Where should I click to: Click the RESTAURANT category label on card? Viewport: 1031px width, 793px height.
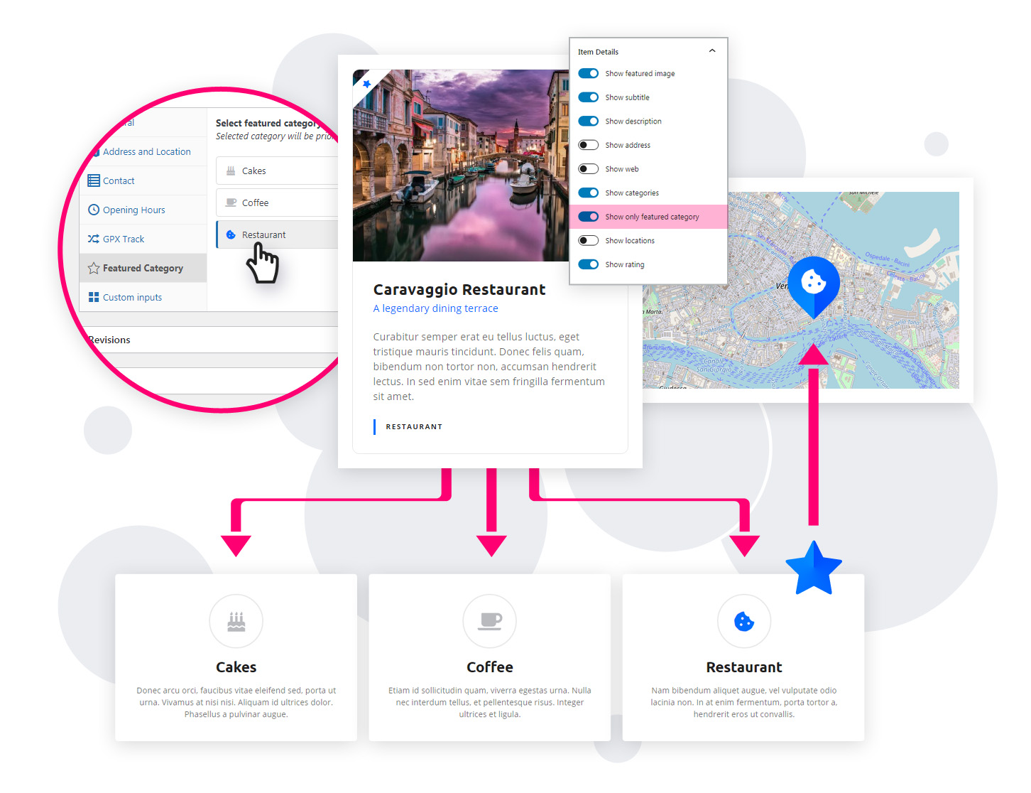coord(414,427)
